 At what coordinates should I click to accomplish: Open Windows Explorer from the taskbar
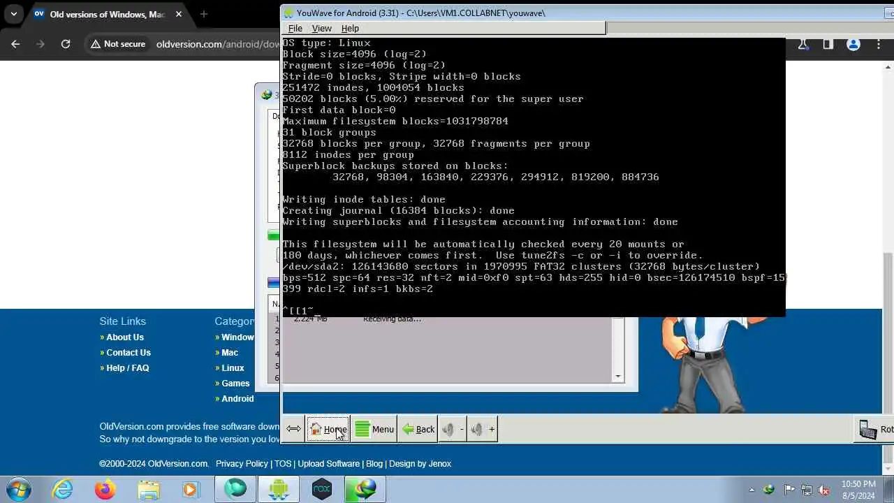click(x=149, y=489)
